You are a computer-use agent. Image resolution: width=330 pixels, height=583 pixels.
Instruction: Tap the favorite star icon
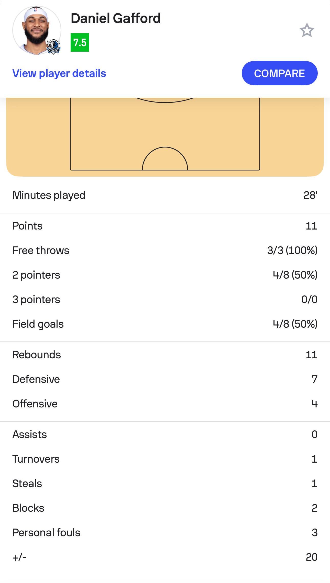pos(306,30)
